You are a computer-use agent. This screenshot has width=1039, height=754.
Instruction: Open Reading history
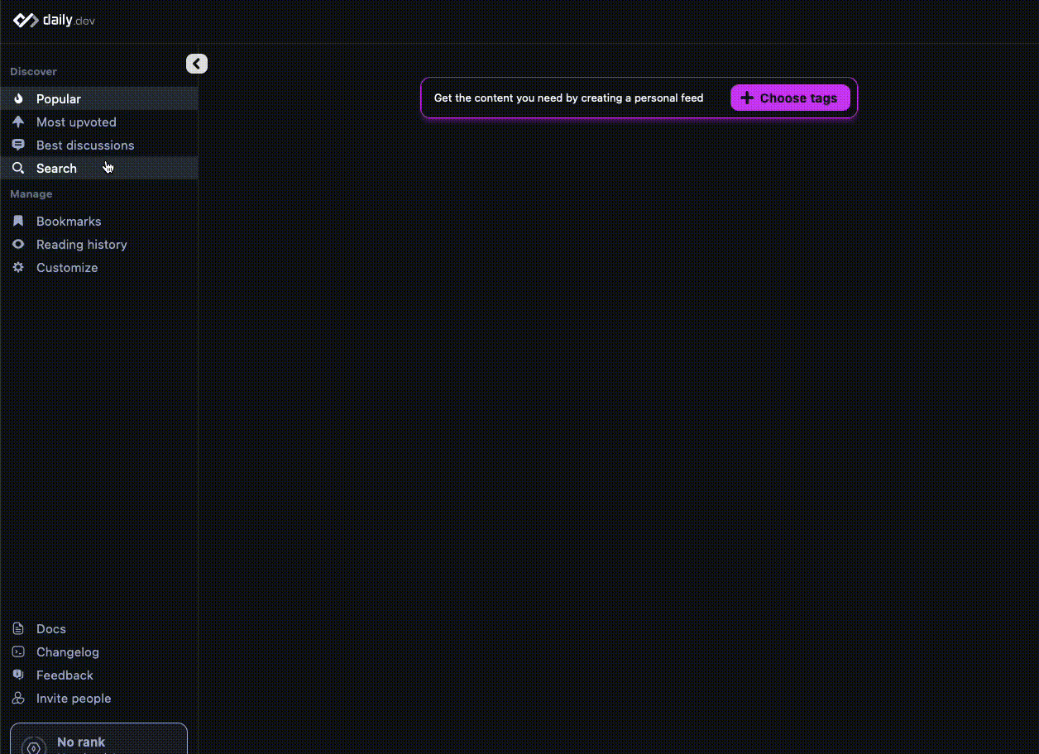[x=98, y=244]
